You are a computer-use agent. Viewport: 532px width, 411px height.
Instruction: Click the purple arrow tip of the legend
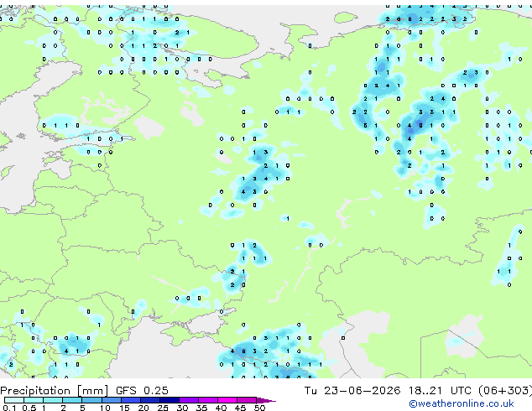click(x=266, y=401)
